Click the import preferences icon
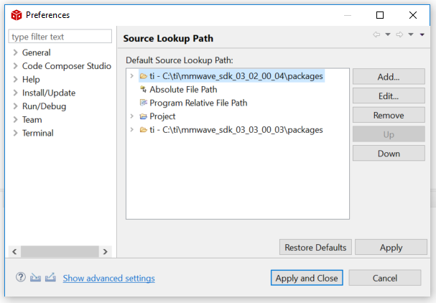Viewport: 436px width, 303px height. click(35, 277)
